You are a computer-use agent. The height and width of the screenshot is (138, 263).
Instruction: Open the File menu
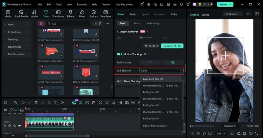pyautogui.click(x=40, y=4)
